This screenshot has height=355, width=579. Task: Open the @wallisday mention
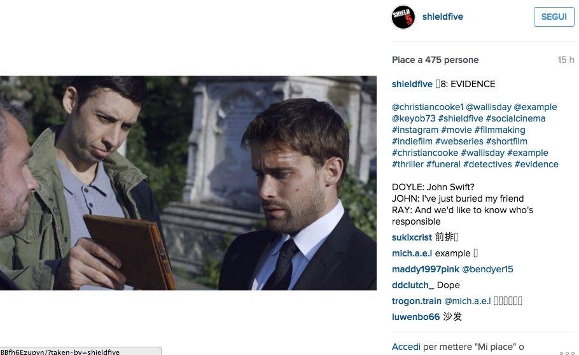(x=488, y=107)
